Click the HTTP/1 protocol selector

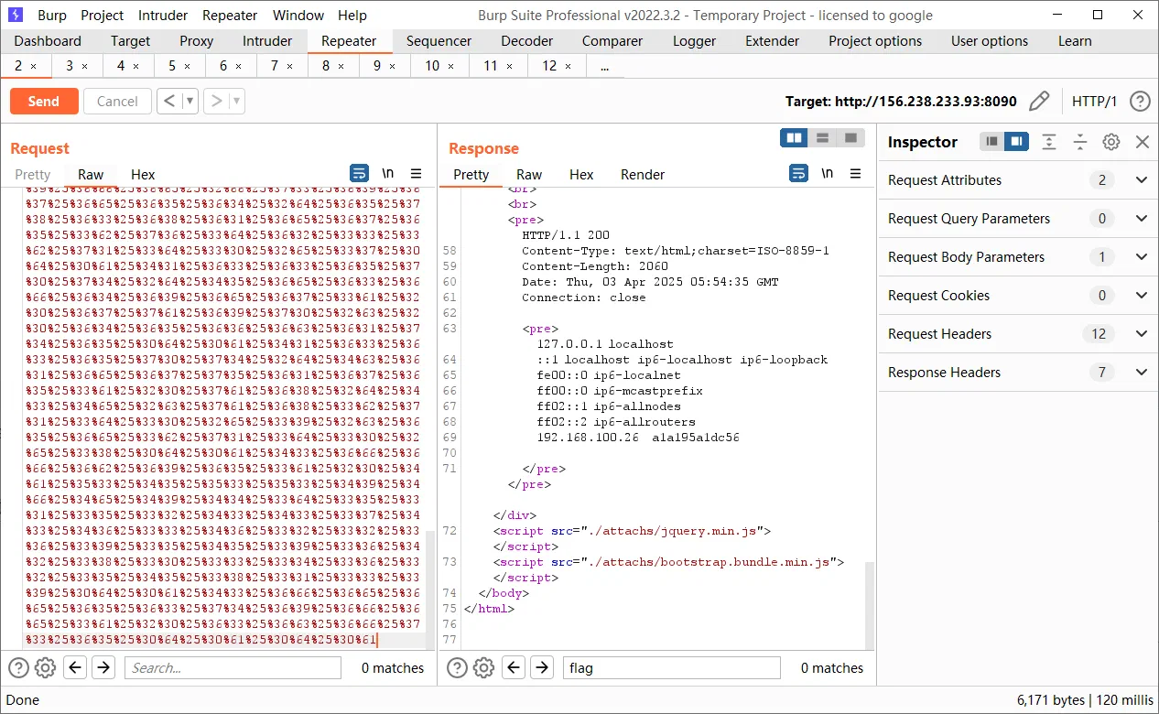(1095, 102)
